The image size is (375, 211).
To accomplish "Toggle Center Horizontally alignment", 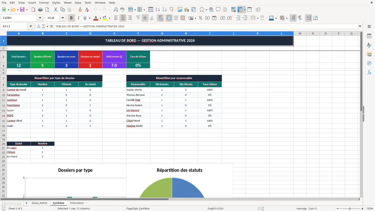I will pos(123,18).
